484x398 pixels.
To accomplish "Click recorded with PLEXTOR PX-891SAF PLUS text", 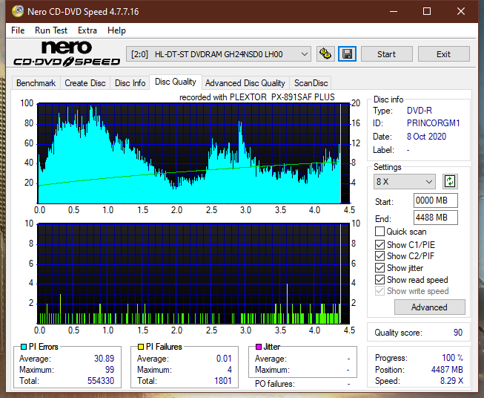I will click(256, 97).
